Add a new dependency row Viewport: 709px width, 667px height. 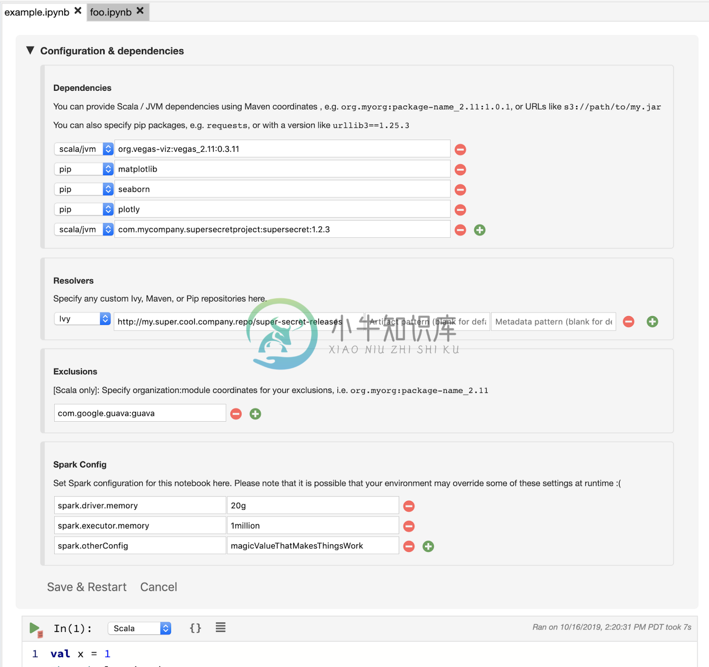pos(480,230)
